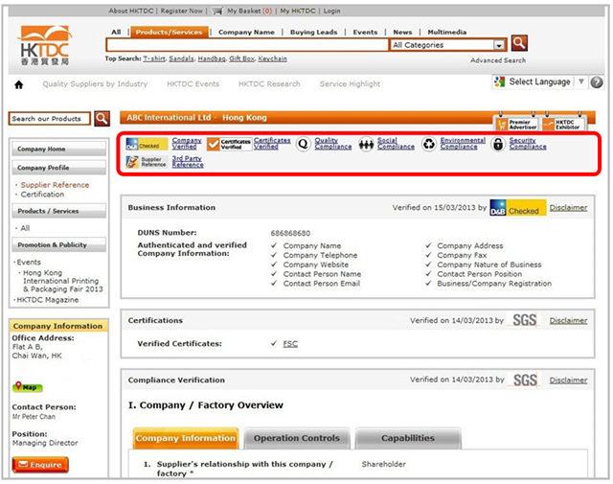Click the Register Now link
The height and width of the screenshot is (484, 613).
[181, 11]
